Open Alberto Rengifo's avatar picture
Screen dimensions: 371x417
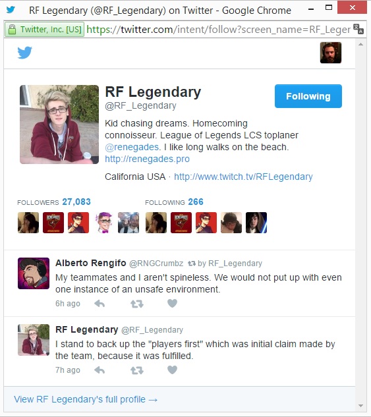(34, 273)
